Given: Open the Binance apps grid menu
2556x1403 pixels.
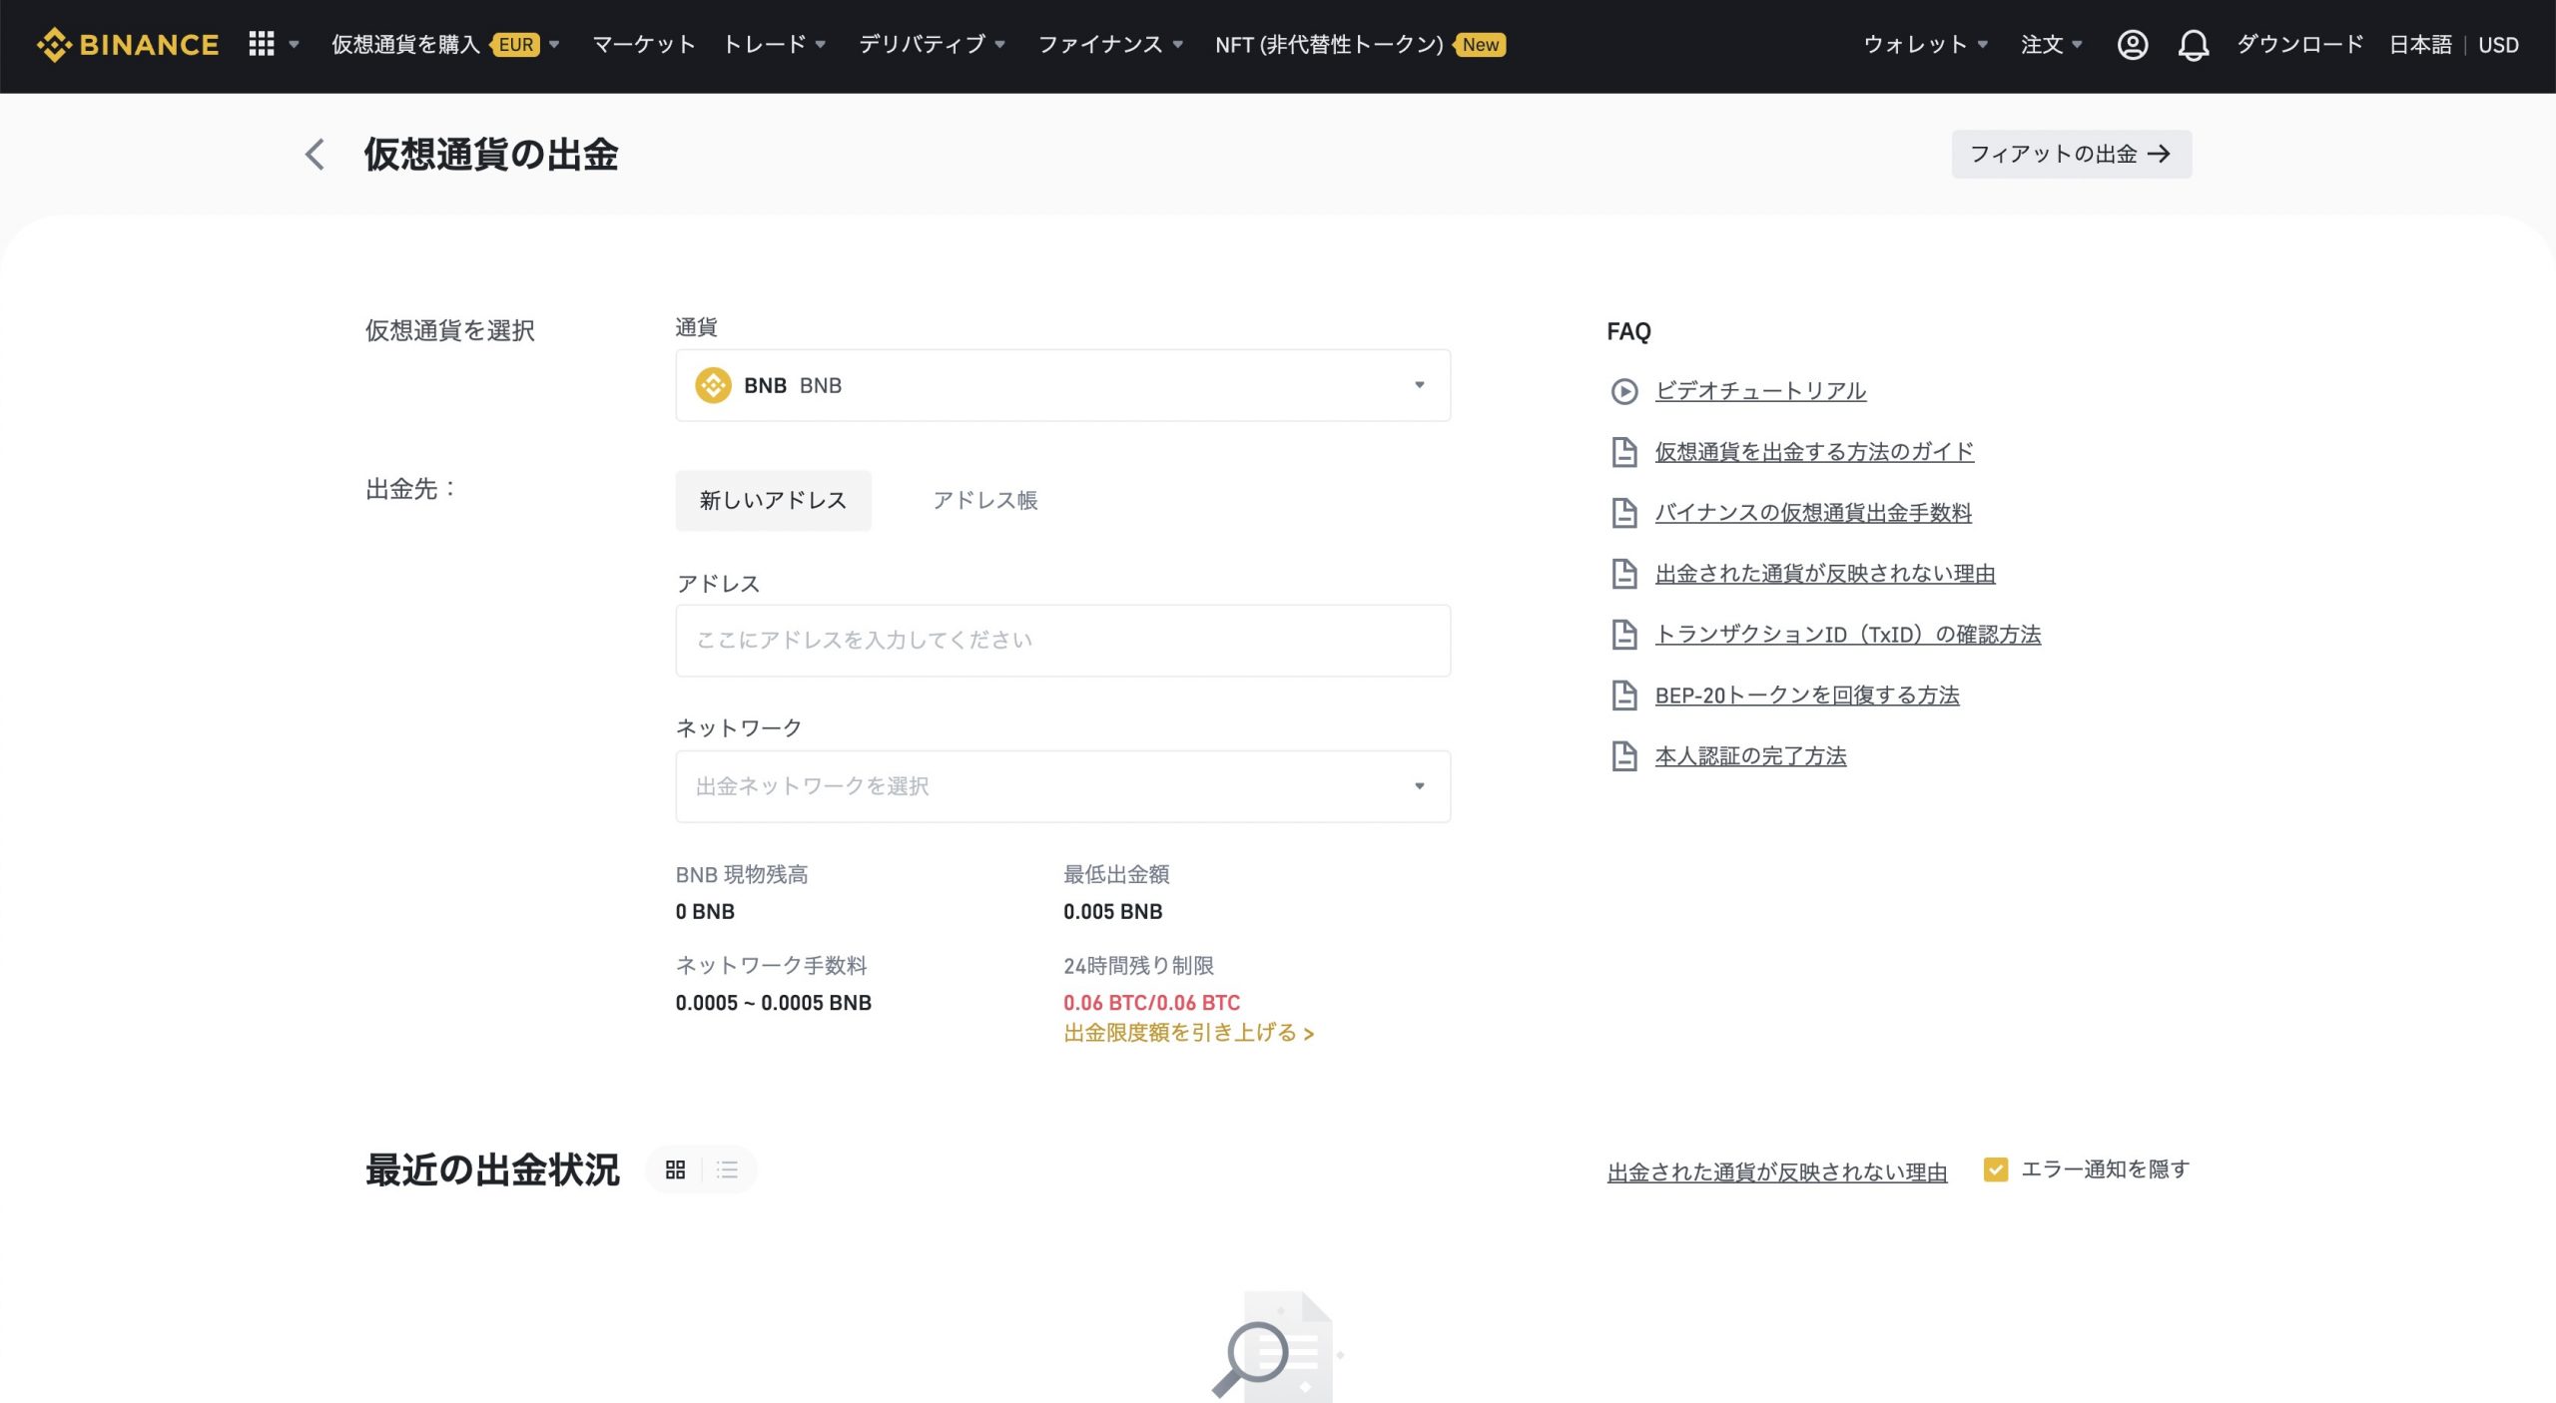Looking at the screenshot, I should 262,44.
